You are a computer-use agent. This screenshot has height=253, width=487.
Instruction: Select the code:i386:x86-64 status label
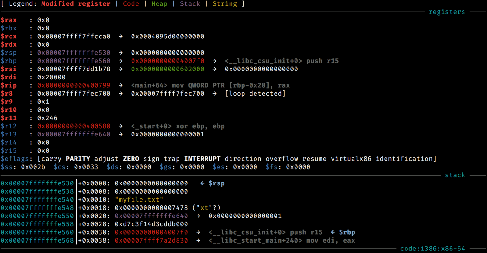click(x=432, y=249)
